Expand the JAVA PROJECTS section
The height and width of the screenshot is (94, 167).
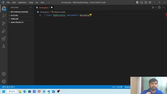[x=21, y=22]
